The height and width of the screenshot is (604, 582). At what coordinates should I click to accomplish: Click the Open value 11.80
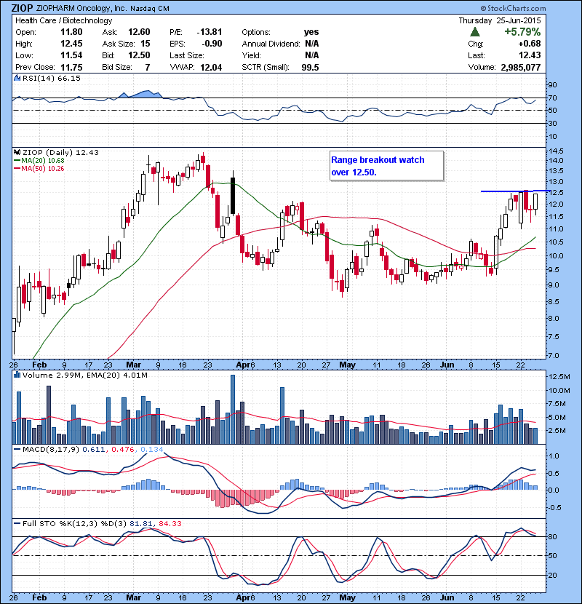[x=71, y=32]
